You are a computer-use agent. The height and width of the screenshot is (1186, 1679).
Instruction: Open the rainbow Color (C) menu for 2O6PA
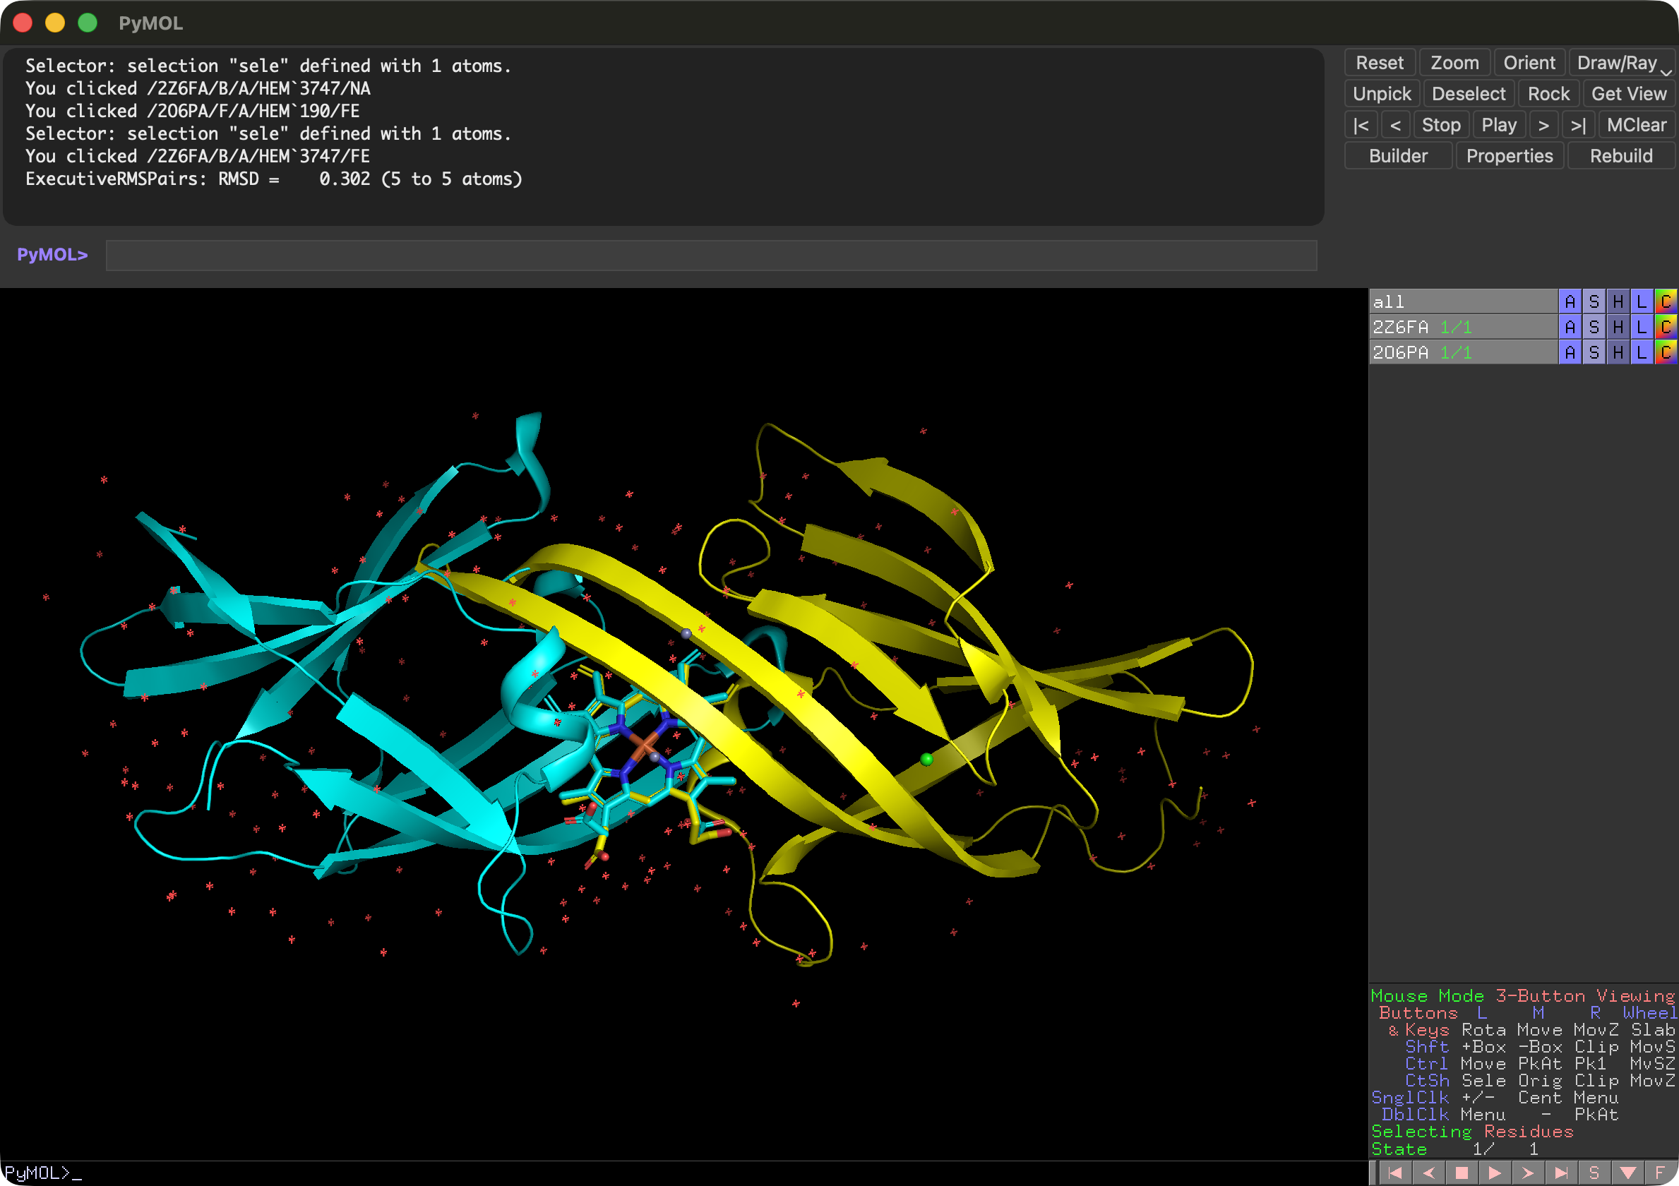pos(1665,352)
